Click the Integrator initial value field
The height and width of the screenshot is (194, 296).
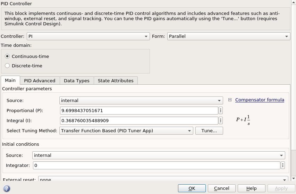click(157, 166)
